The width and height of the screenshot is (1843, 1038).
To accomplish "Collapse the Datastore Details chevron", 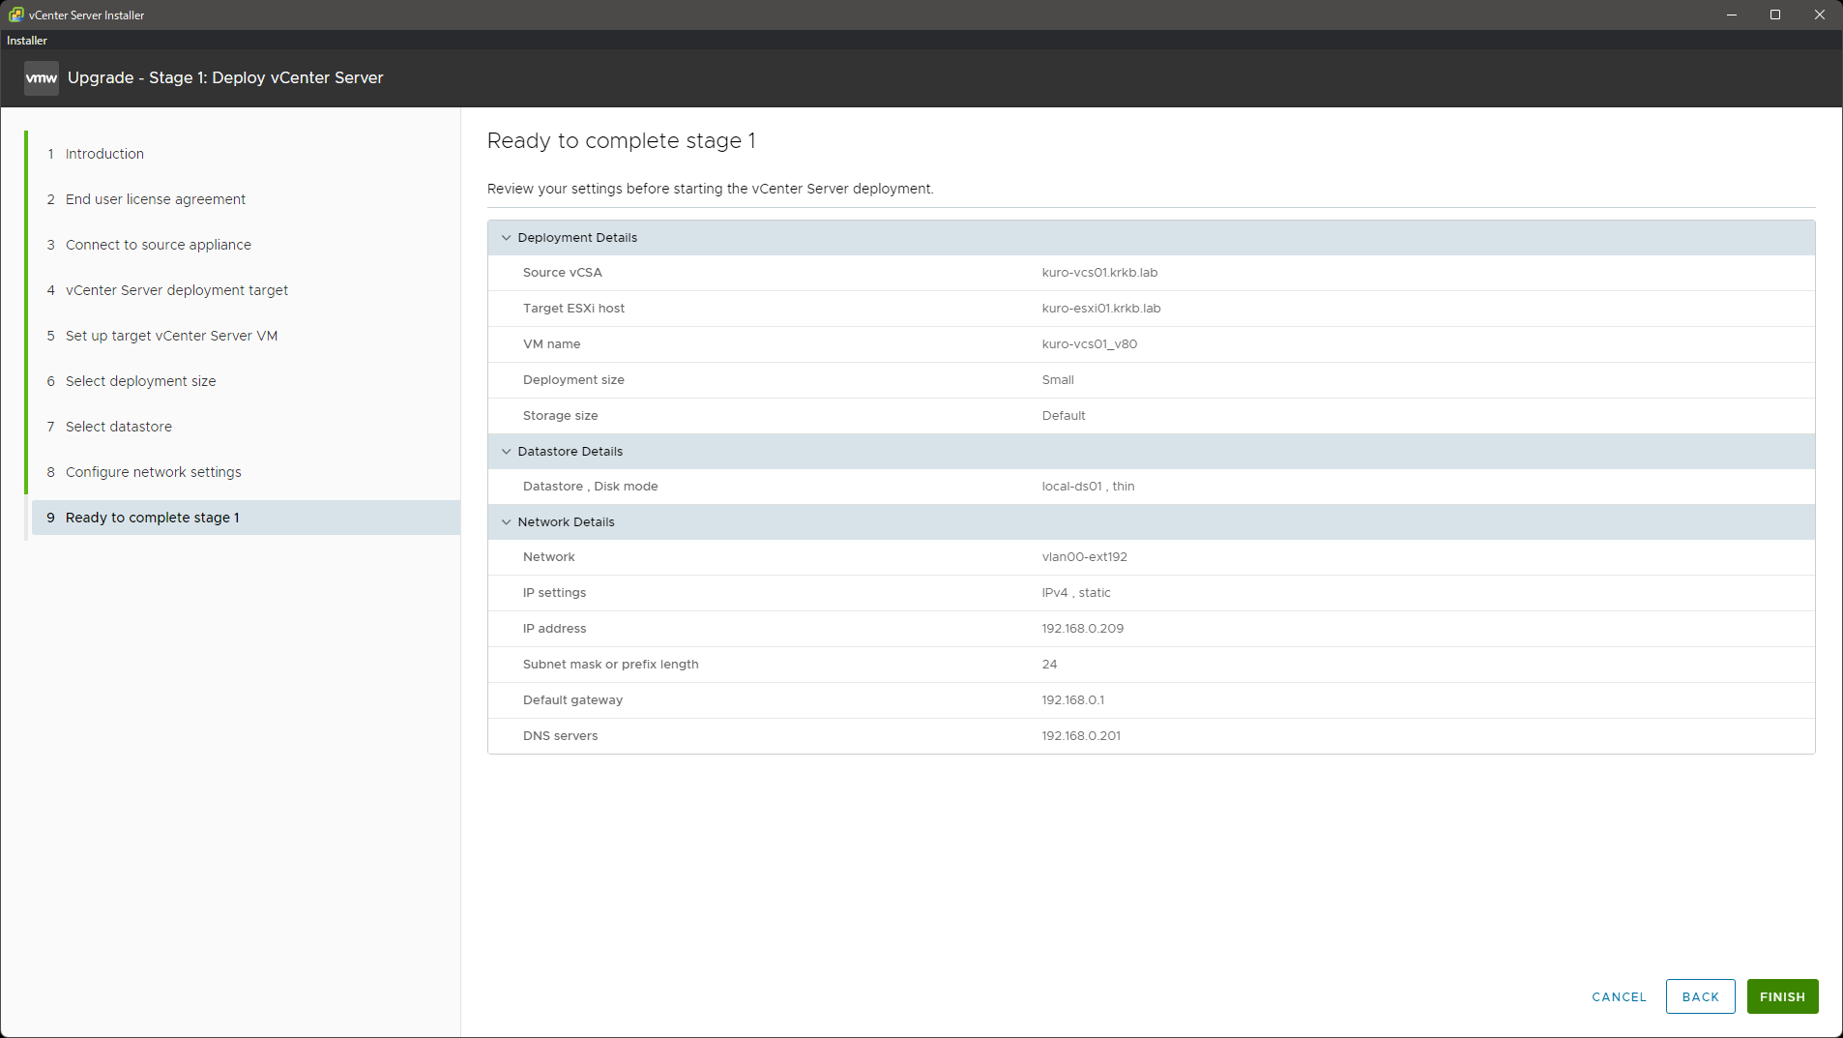I will [506, 452].
